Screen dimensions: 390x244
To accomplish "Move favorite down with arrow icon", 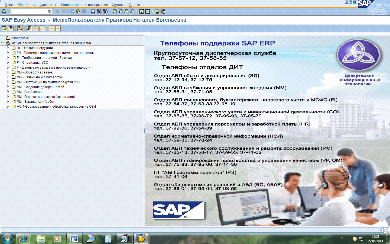I will pyautogui.click(x=51, y=28).
